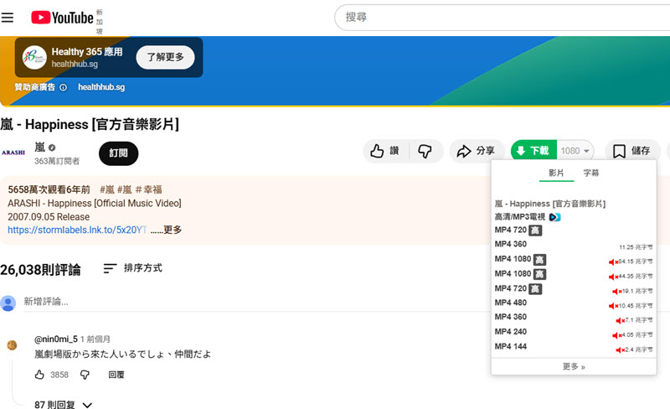Click the 363萬訂閱者 subscriber count
Image resolution: width=670 pixels, height=409 pixels.
click(x=57, y=161)
